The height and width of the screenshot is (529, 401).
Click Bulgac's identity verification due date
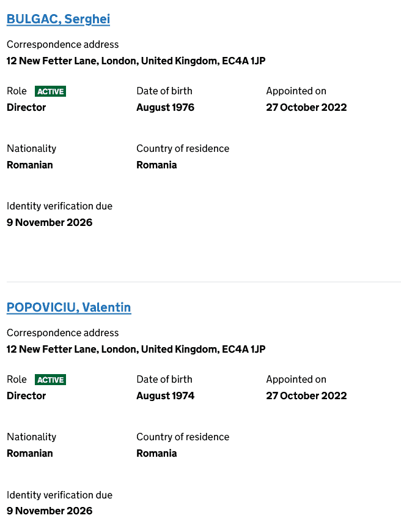click(50, 222)
